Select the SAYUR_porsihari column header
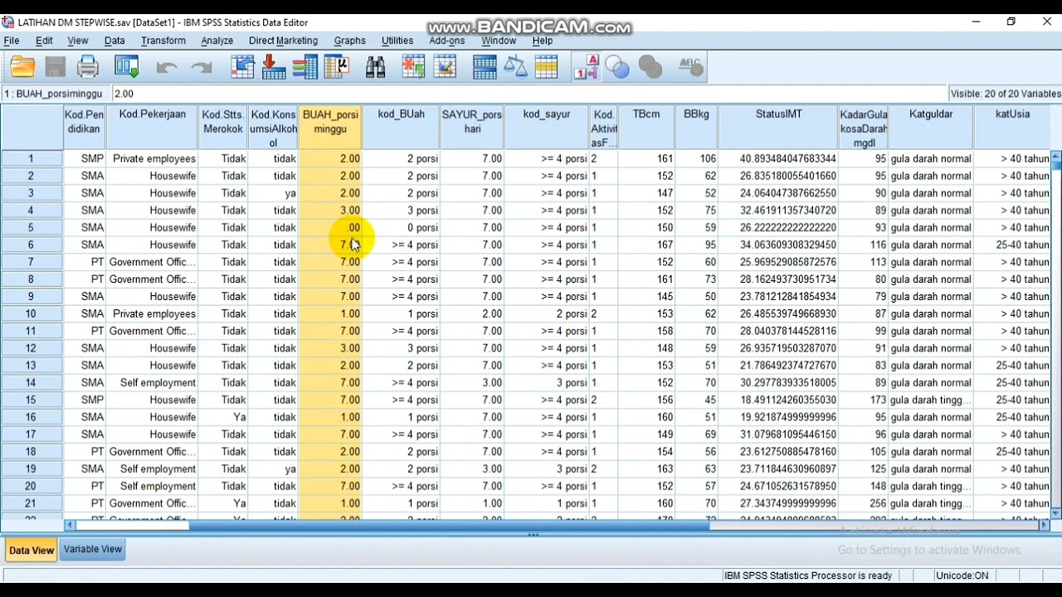Image resolution: width=1062 pixels, height=597 pixels. [472, 127]
